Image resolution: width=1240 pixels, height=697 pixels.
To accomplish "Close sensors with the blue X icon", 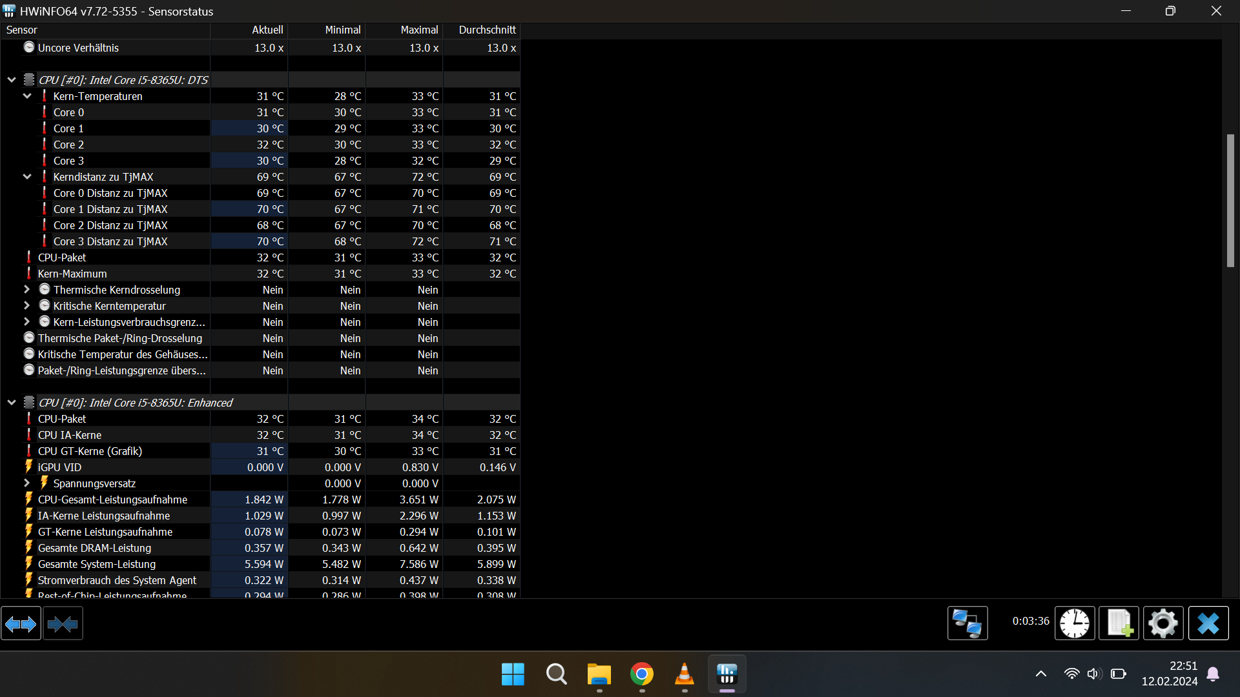I will (x=1208, y=623).
